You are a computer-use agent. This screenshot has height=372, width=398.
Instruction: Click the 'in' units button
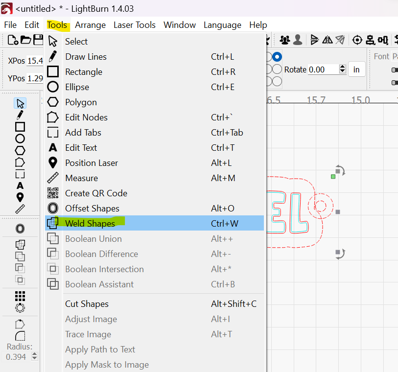pyautogui.click(x=356, y=70)
